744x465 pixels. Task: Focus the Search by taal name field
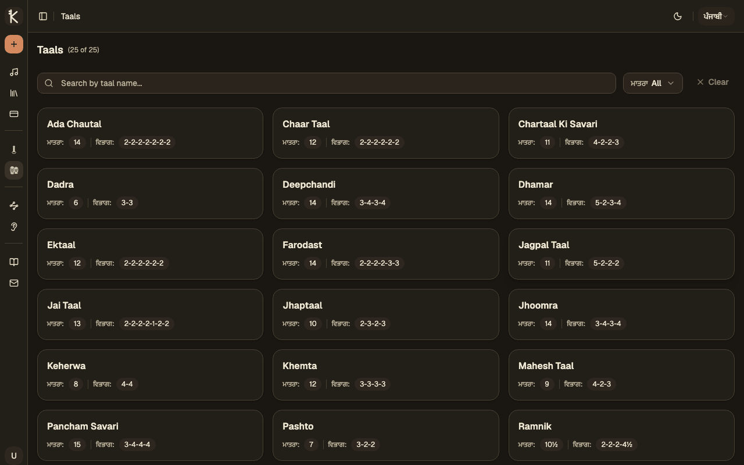tap(327, 83)
